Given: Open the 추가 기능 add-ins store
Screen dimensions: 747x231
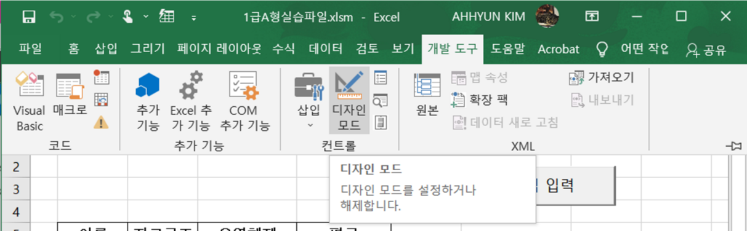Looking at the screenshot, I should click(148, 101).
